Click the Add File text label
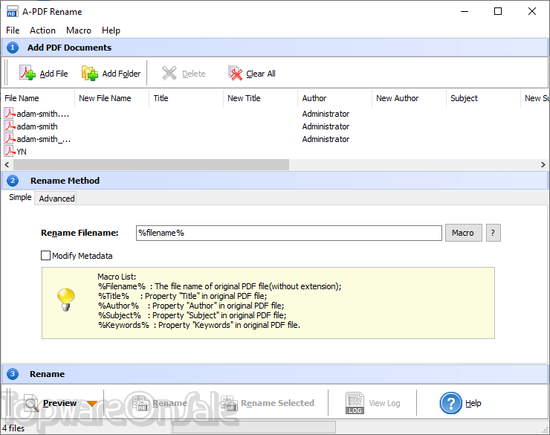This screenshot has width=550, height=435. [54, 74]
